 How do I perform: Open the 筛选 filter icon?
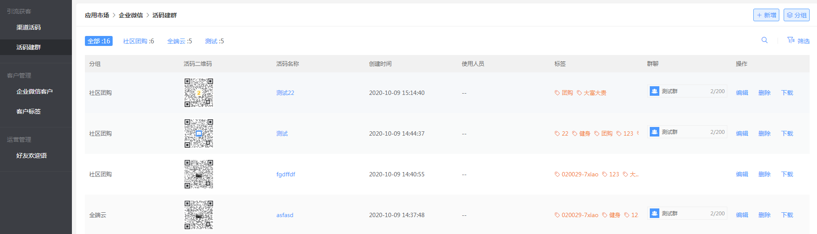[x=791, y=40]
